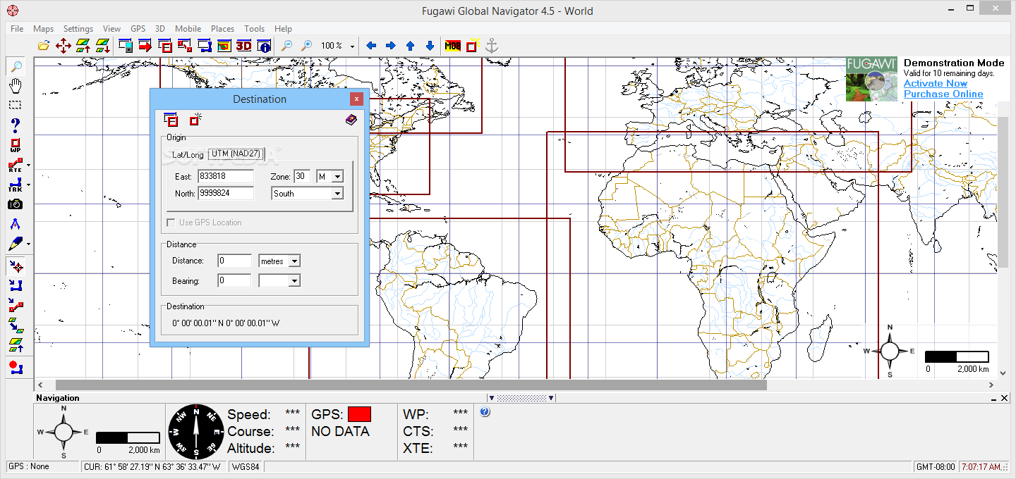
Task: Click the zoom out magnifier
Action: (x=287, y=46)
